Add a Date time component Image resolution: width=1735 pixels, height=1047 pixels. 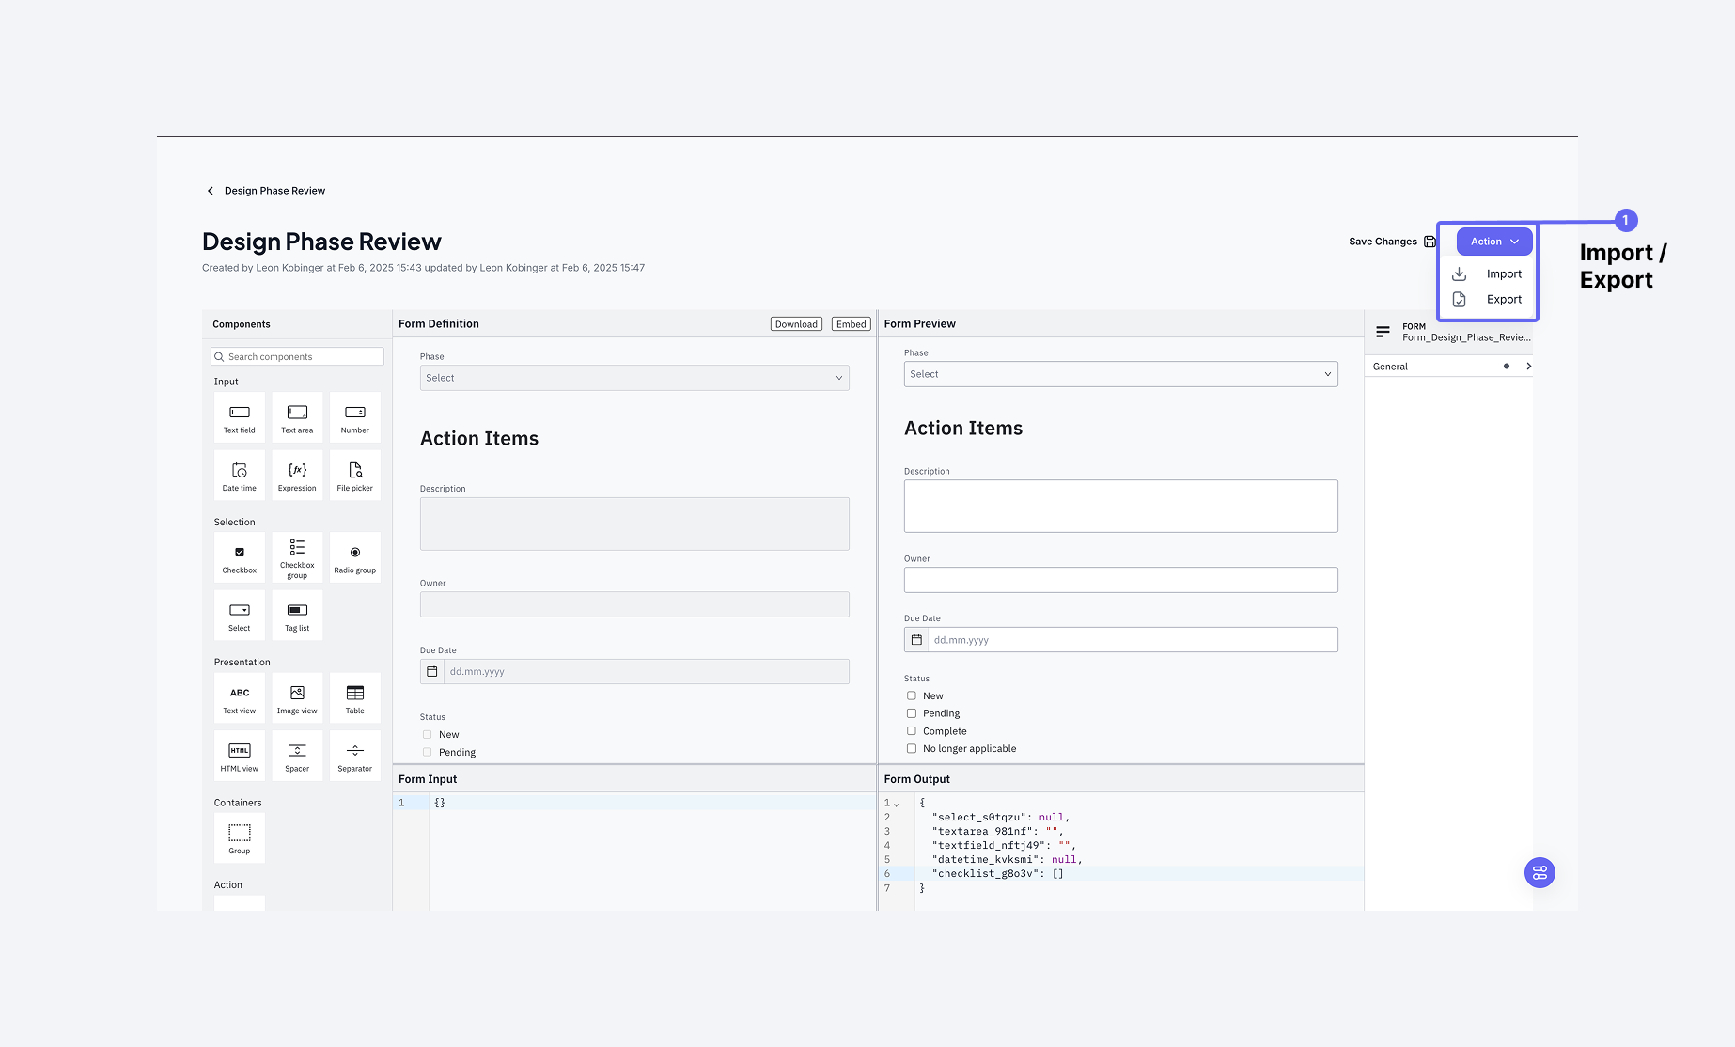pos(239,475)
